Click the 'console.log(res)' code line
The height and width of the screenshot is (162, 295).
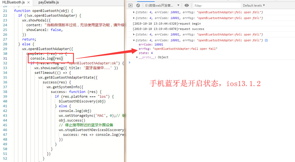click(x=47, y=58)
